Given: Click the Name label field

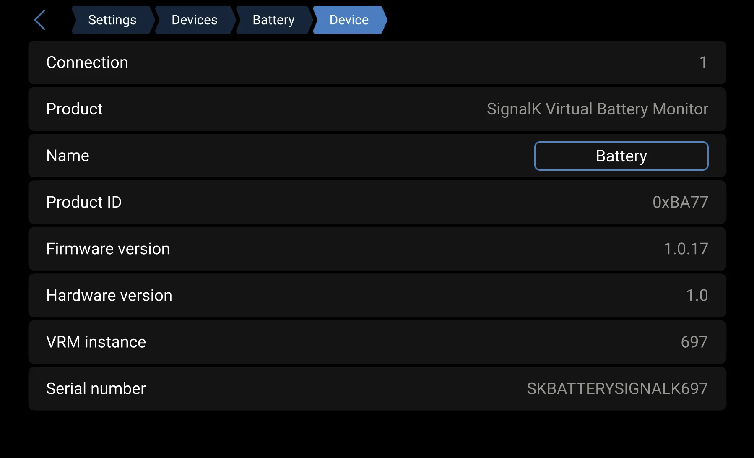Looking at the screenshot, I should click(x=68, y=156).
